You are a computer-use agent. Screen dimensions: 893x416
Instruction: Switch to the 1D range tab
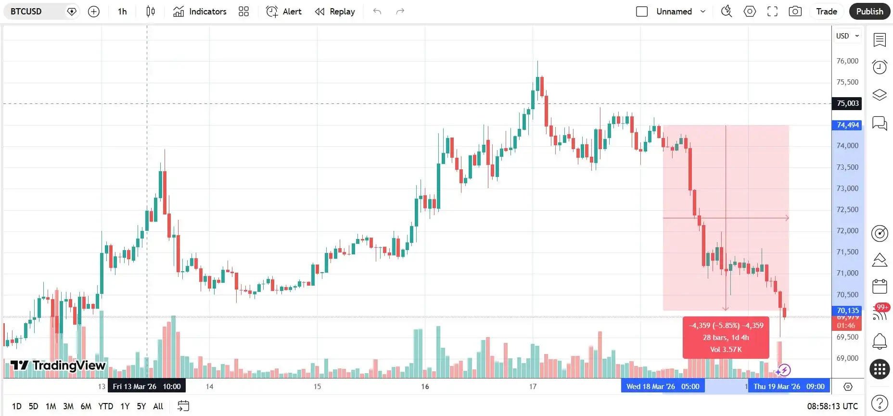point(17,406)
